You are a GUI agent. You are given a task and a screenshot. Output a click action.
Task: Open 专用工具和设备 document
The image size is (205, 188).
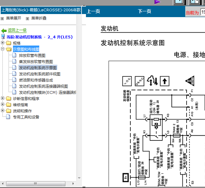pyautogui.click(x=26, y=117)
